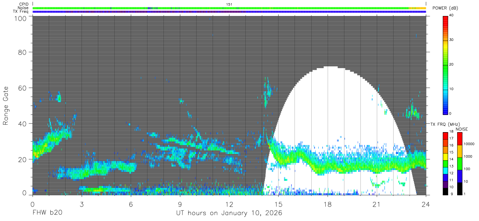Click the 14 tick on TX frequency scale

click(x=451, y=159)
